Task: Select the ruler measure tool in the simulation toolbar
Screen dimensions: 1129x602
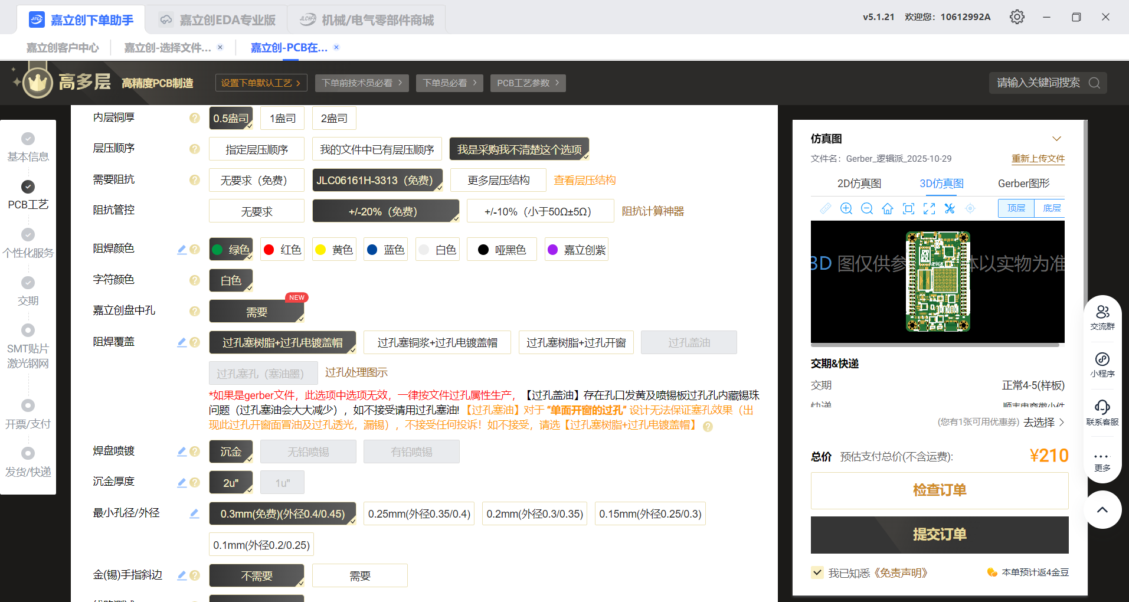Action: pos(826,208)
